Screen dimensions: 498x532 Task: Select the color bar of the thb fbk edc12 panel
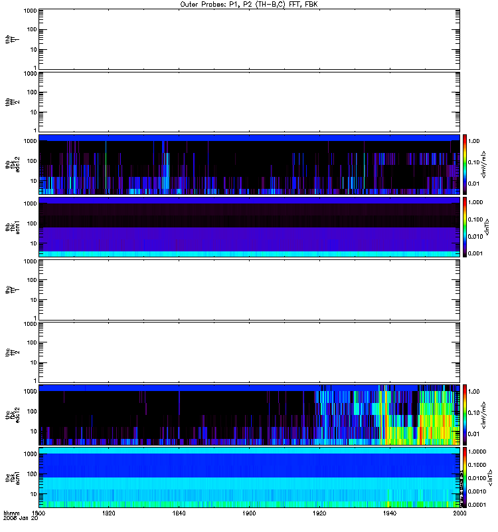[x=465, y=164]
